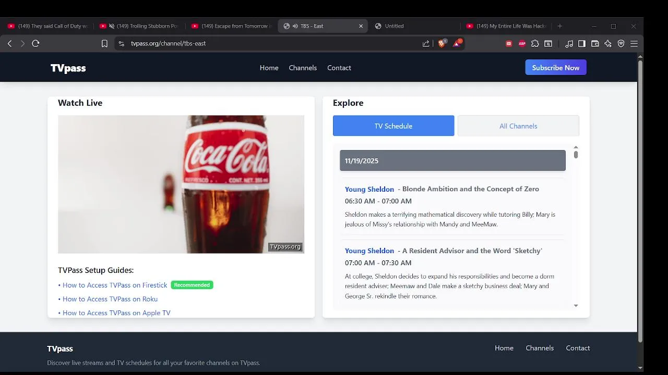
Task: Click '06:30 AM - 07:00 AM' time text
Action: 378,201
